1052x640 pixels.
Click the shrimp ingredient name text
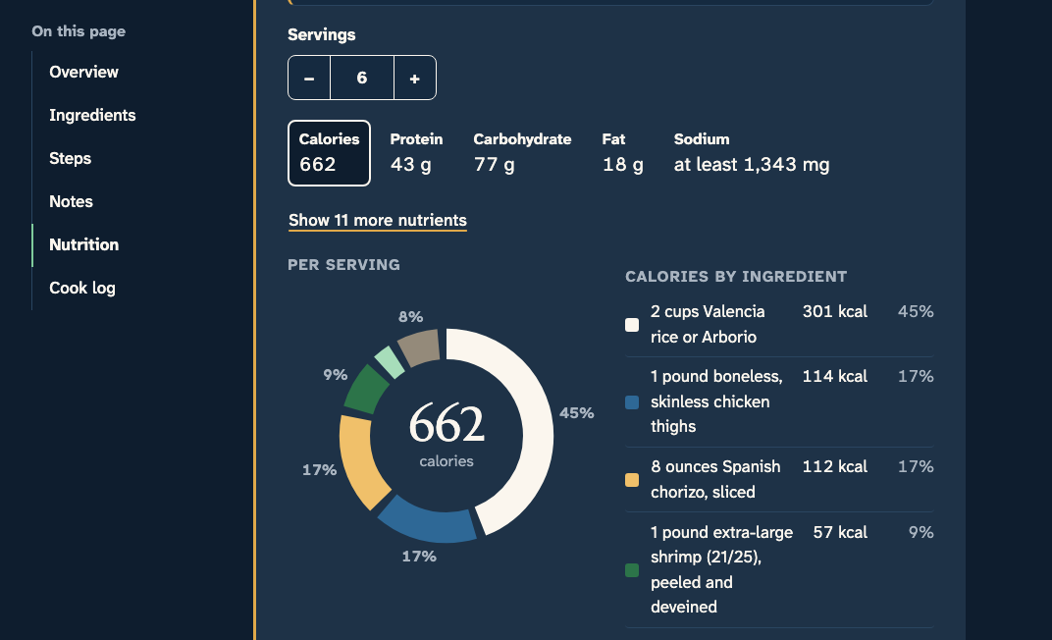point(721,569)
